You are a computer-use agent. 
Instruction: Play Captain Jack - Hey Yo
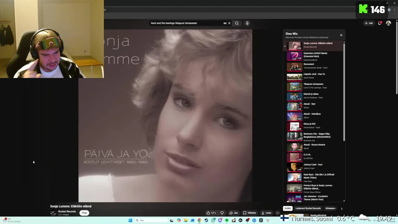coord(313,76)
